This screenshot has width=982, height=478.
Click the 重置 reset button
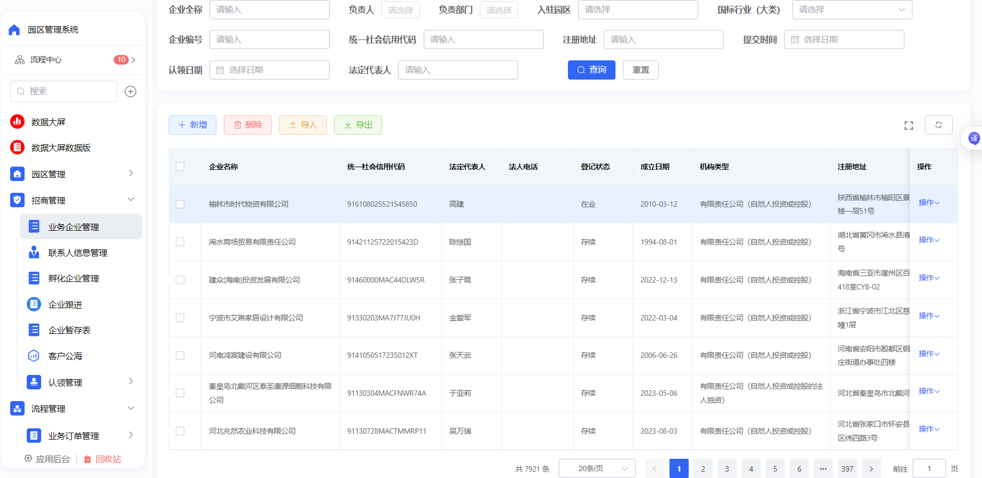coord(641,70)
